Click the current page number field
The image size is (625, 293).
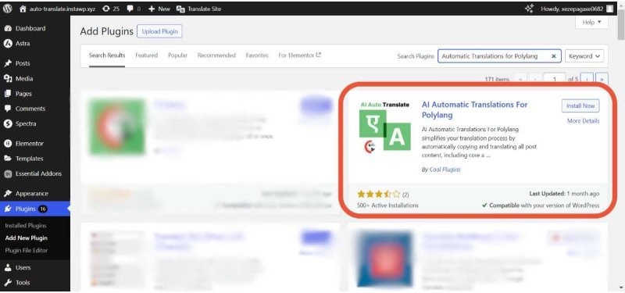click(555, 79)
